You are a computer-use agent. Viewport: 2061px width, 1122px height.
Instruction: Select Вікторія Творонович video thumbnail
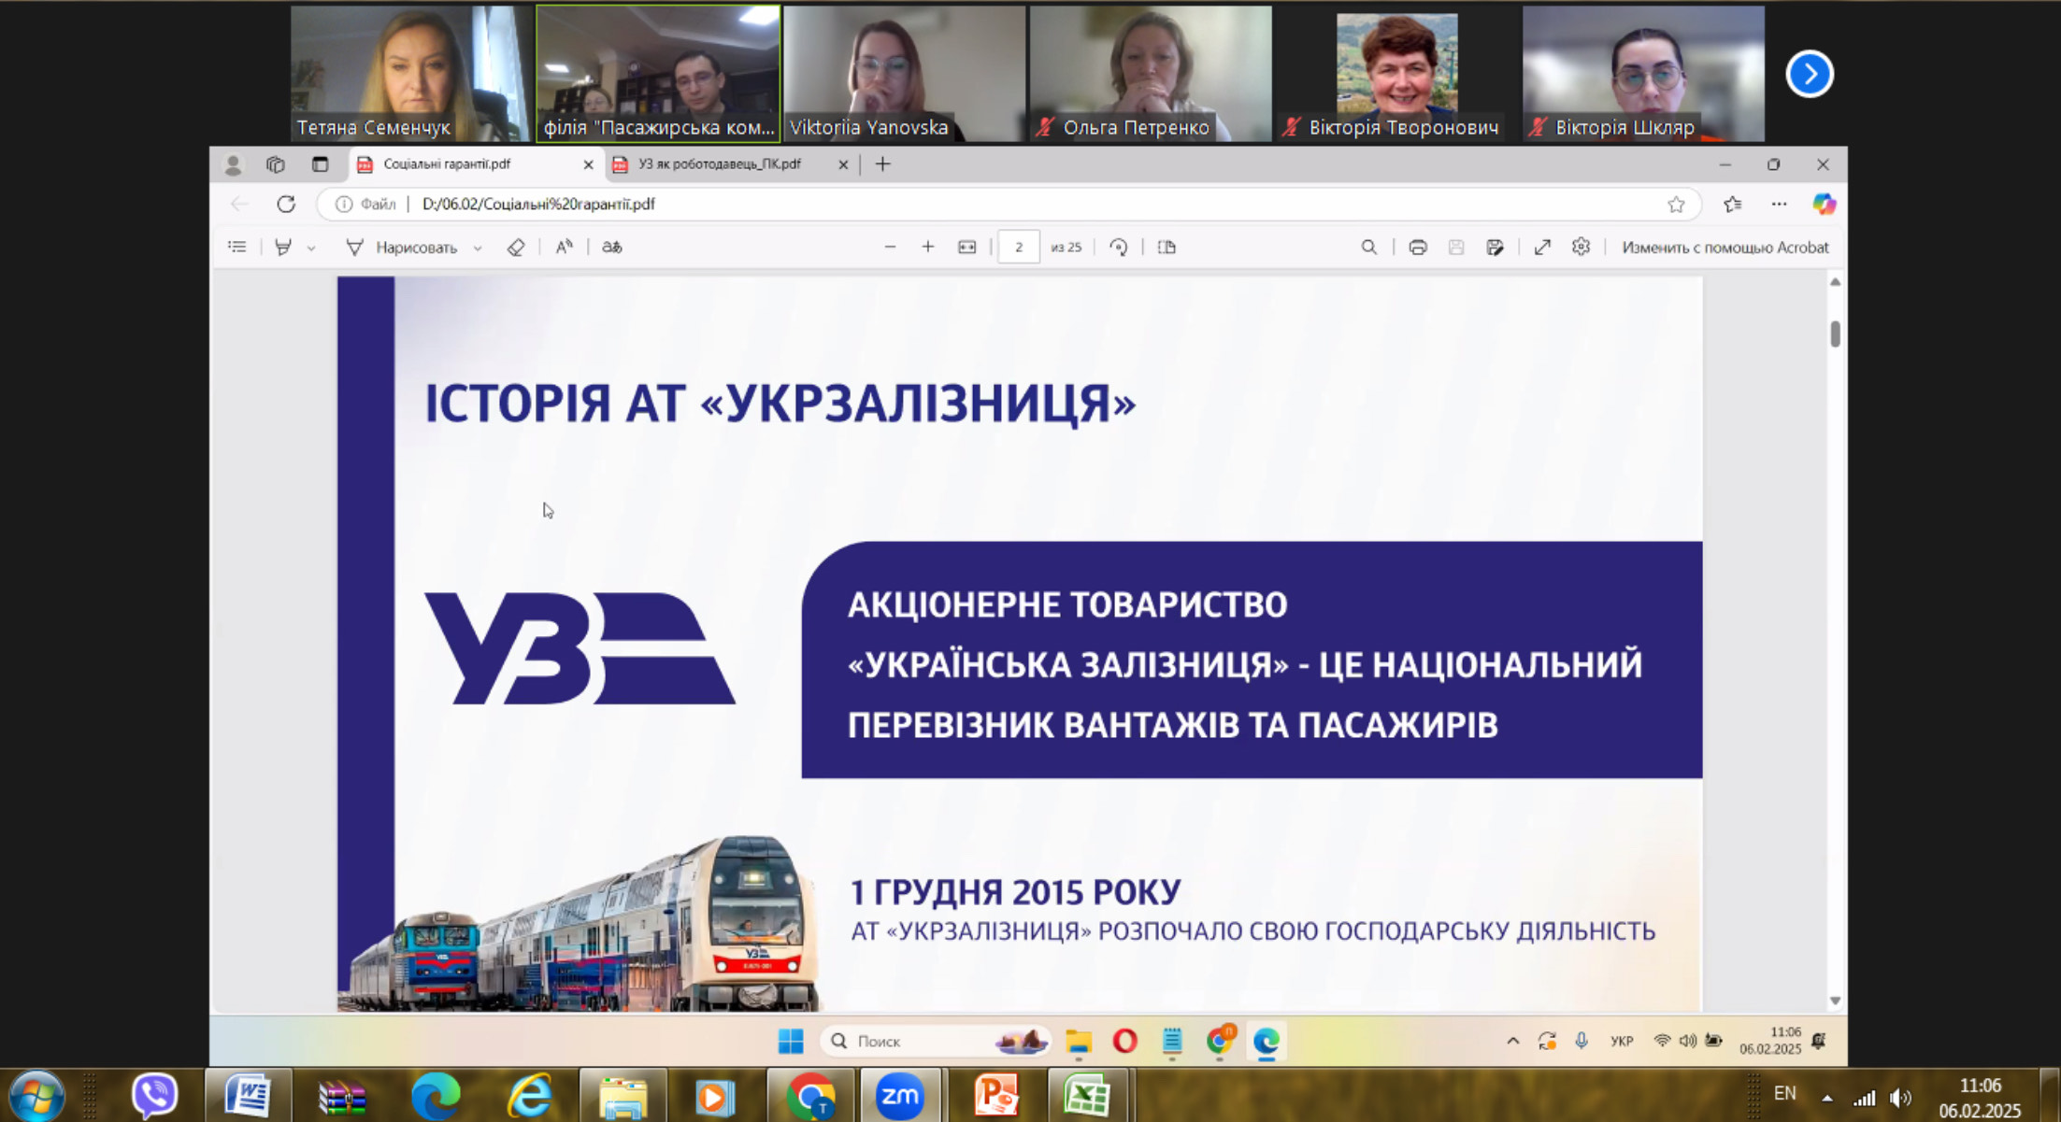pyautogui.click(x=1396, y=74)
